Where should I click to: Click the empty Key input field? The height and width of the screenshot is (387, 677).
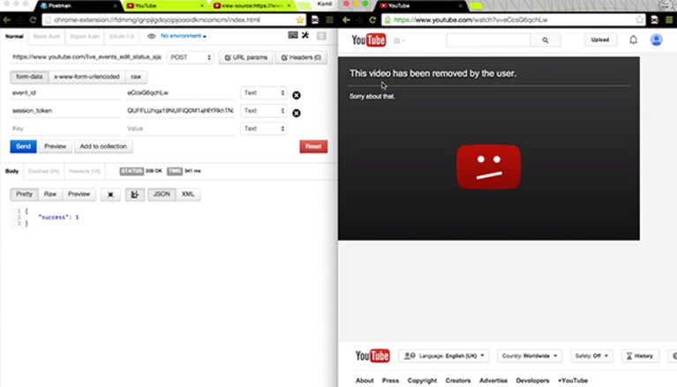[x=65, y=129]
